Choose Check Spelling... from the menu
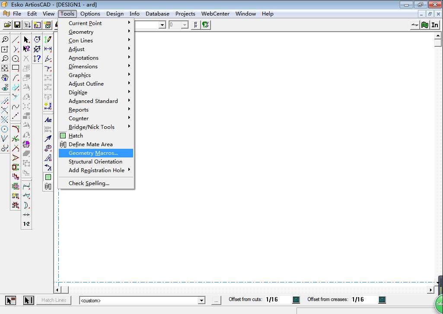The width and height of the screenshot is (443, 314). coord(96,183)
